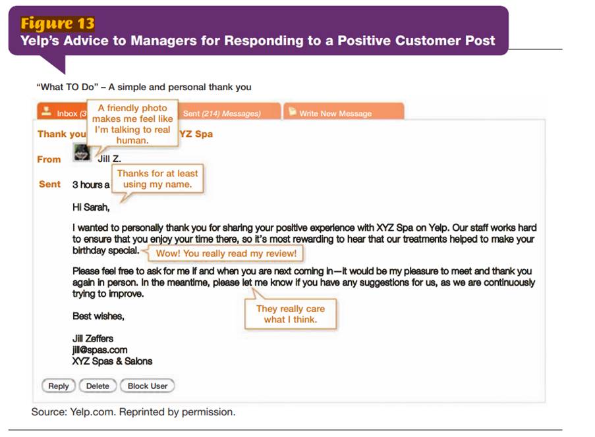Click the "Hi Sarah," greeting line
The image size is (595, 437).
click(91, 208)
